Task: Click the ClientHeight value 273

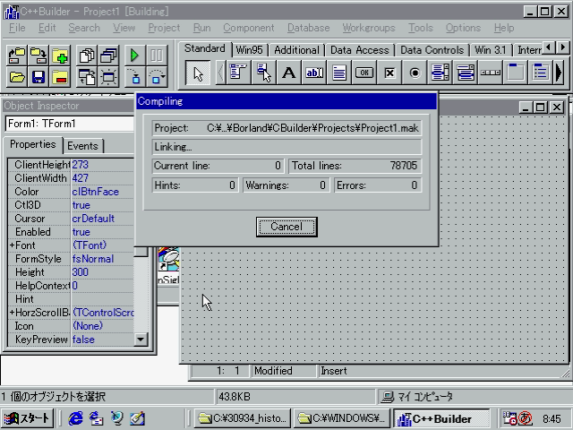Action: pos(102,165)
